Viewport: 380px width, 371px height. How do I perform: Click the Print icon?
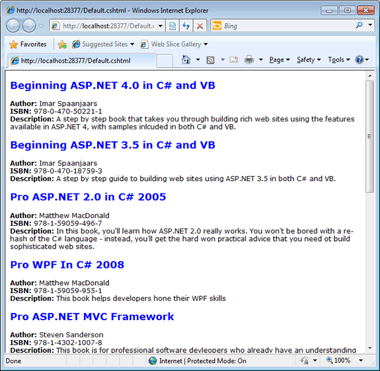pyautogui.click(x=249, y=59)
